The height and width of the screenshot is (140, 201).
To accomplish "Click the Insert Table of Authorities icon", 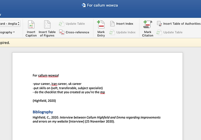I will [159, 24].
